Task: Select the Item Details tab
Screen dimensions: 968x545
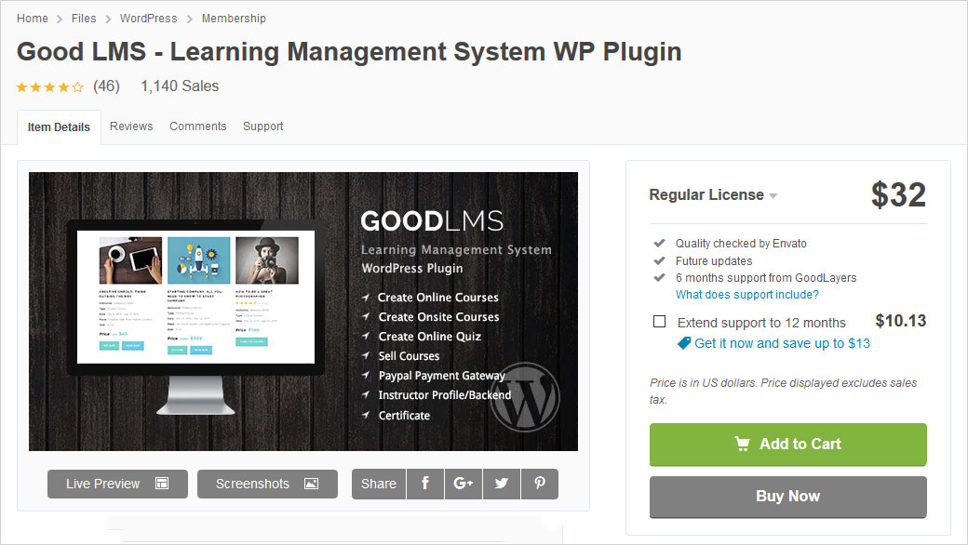Action: coord(59,127)
